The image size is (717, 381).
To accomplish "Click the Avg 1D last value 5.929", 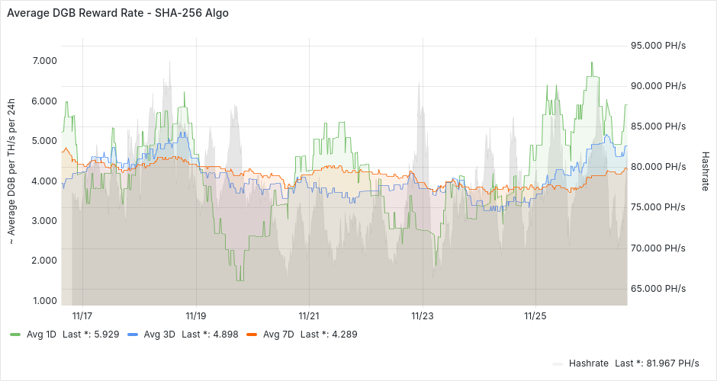I will tap(104, 335).
